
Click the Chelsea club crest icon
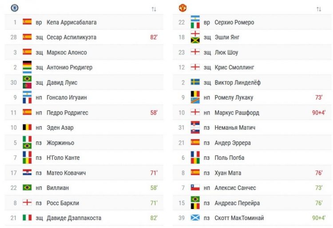pos(15,8)
